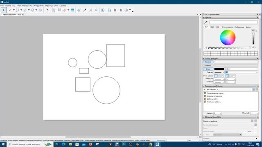The image size is (262, 147).
Task: Switch to RGB color tab
Action: 212,27
